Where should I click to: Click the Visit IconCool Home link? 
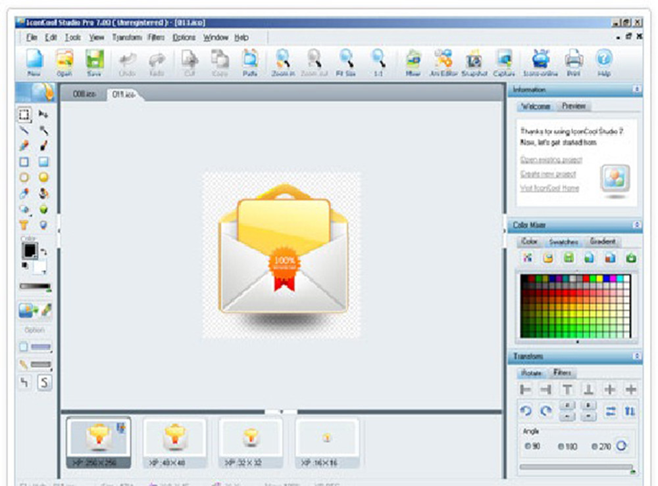549,188
